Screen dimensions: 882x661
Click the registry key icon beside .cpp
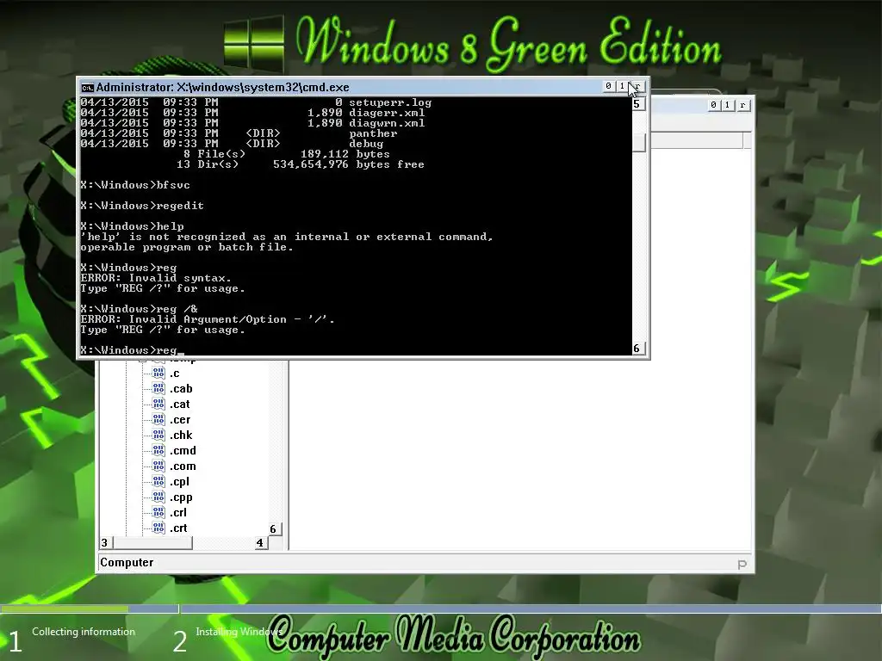[158, 497]
